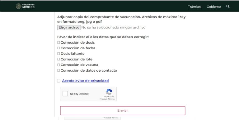
Task: Check Corrección de vacuna
Action: (59, 65)
